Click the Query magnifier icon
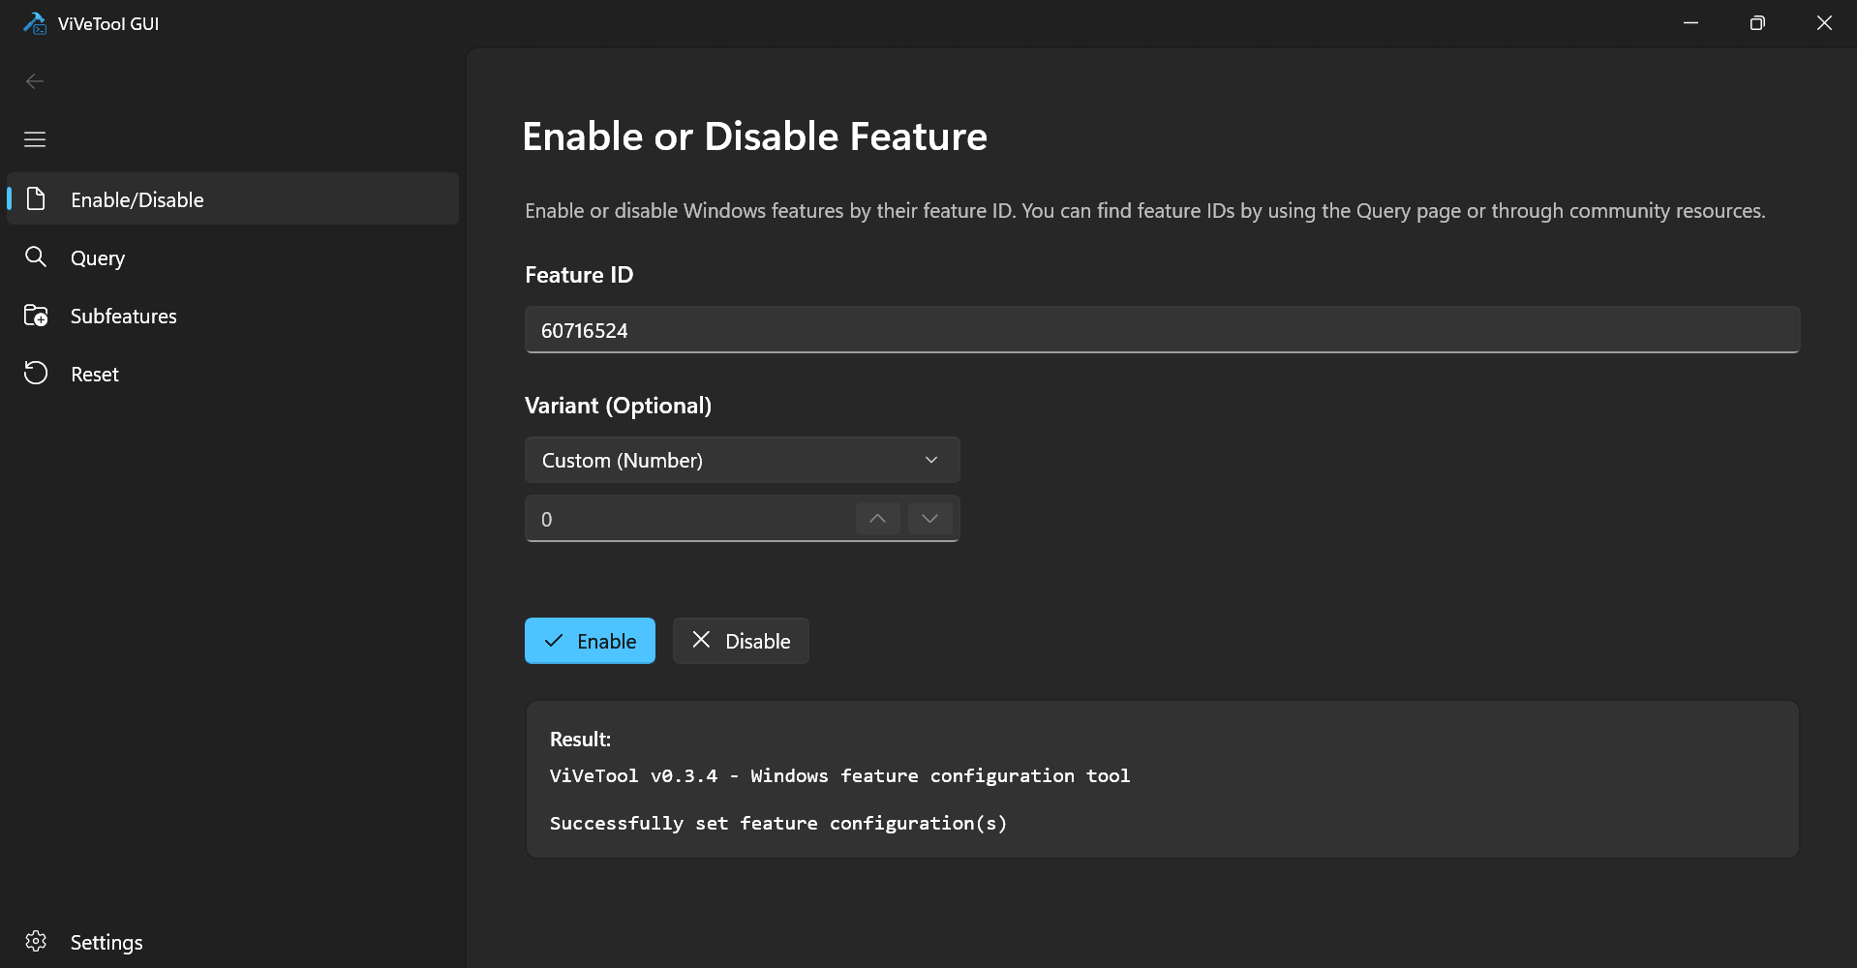Screen dimensions: 1857x968 tap(36, 257)
